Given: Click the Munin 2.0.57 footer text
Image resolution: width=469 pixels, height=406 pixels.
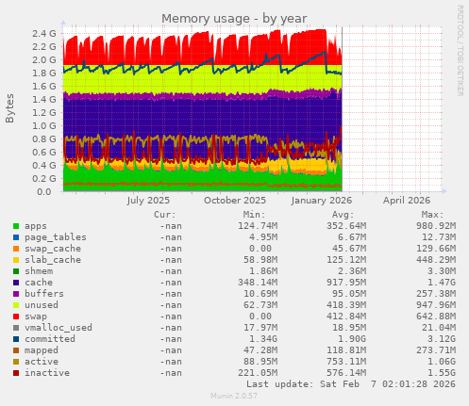Looking at the screenshot, I should click(x=234, y=396).
